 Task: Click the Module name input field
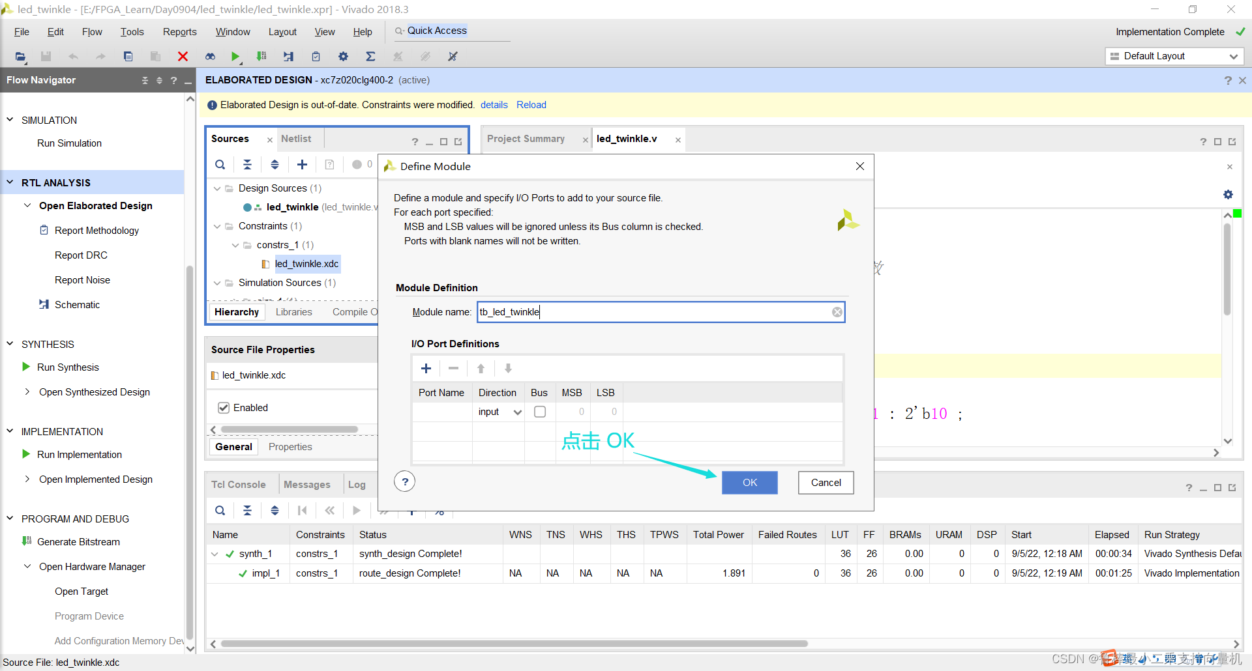tap(661, 312)
